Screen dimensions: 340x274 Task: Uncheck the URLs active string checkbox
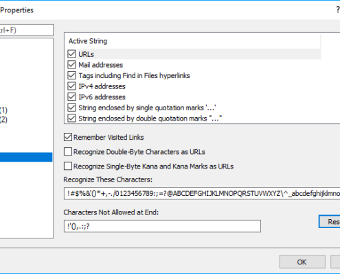pyautogui.click(x=71, y=54)
